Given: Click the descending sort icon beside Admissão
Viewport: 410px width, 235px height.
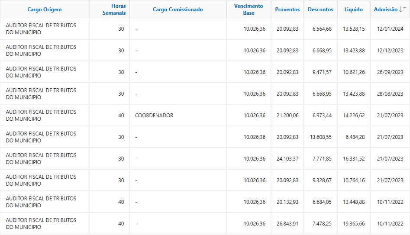Looking at the screenshot, I should click(403, 10).
